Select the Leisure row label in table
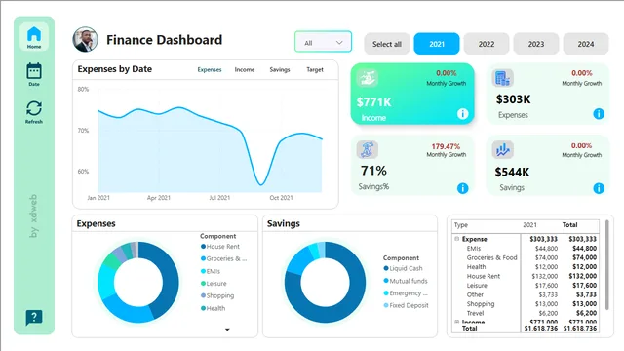This screenshot has width=624, height=351. [x=477, y=286]
